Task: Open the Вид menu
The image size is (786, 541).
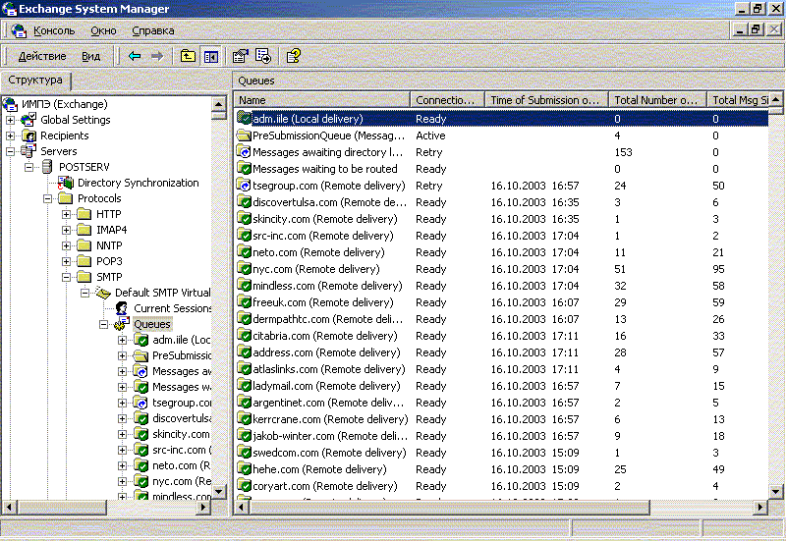Action: (x=90, y=56)
